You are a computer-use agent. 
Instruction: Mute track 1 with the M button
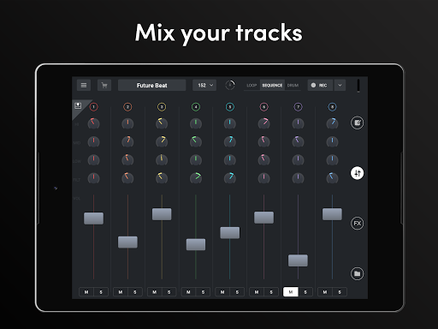(x=86, y=292)
